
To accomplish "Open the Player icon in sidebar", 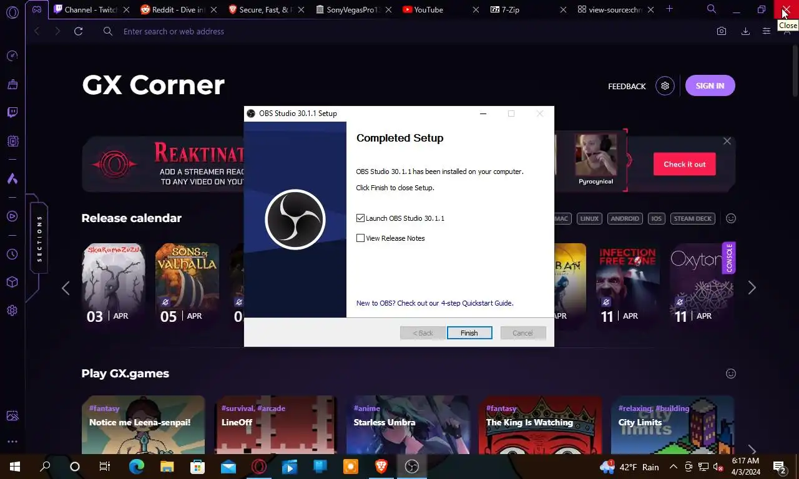I will pos(12,216).
